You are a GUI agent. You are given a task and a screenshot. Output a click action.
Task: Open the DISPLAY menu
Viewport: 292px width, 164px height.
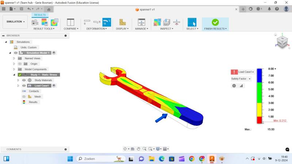coord(122,29)
